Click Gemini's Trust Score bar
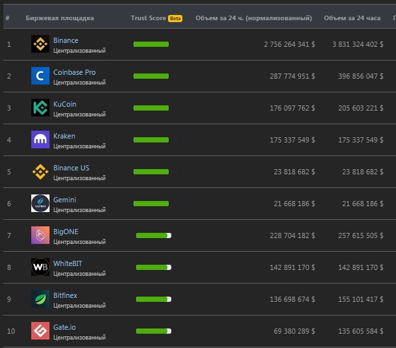 click(x=151, y=204)
